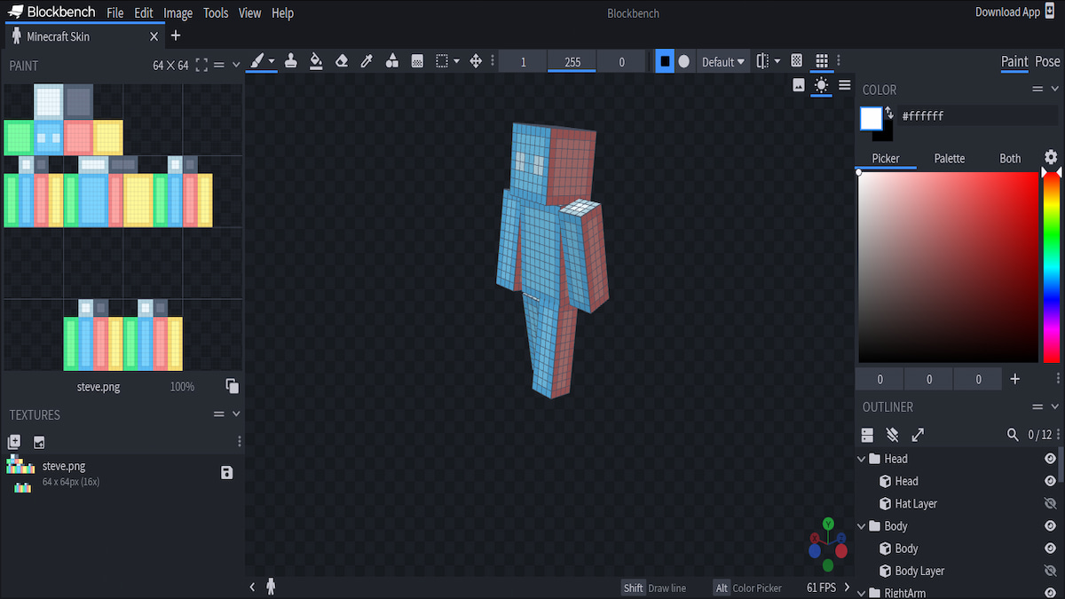The image size is (1065, 599).
Task: Hide the Head group in the Outliner
Action: click(1051, 459)
